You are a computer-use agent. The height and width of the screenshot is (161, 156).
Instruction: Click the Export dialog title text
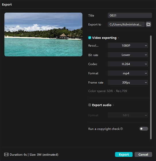coord(7,5)
